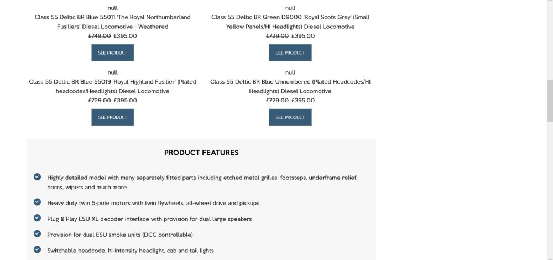This screenshot has height=260, width=553.
Task: Open the 'Royal Northumberland Fusiliers' Weathered locomotive title link
Action: [113, 22]
